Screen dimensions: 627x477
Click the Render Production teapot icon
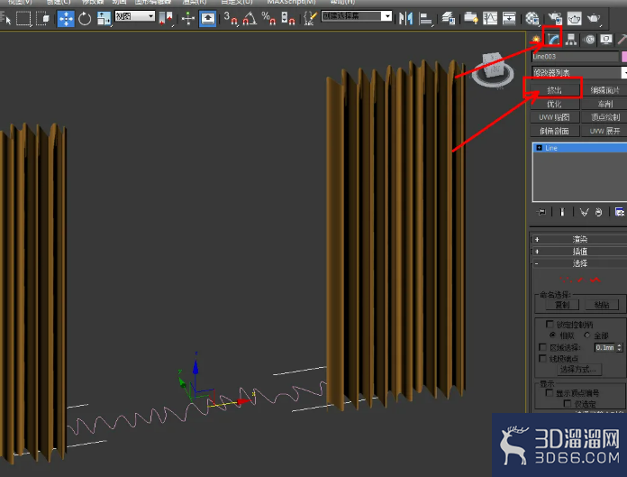pyautogui.click(x=594, y=19)
